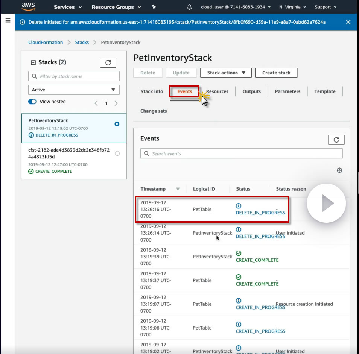Open the Support menu

point(326,7)
